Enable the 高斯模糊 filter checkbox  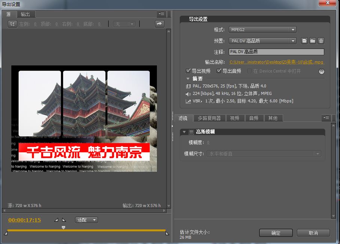point(191,132)
